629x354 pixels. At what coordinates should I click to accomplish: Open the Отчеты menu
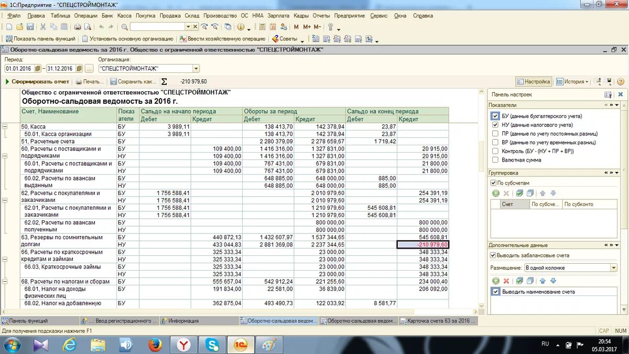[x=321, y=16]
